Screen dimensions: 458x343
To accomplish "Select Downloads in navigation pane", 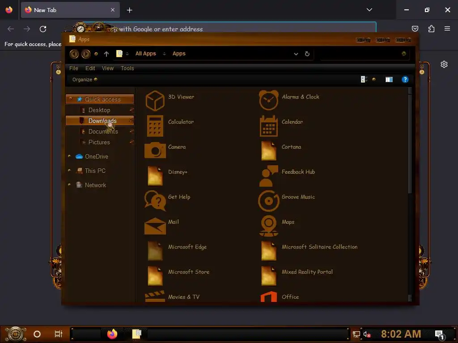I will (x=100, y=121).
